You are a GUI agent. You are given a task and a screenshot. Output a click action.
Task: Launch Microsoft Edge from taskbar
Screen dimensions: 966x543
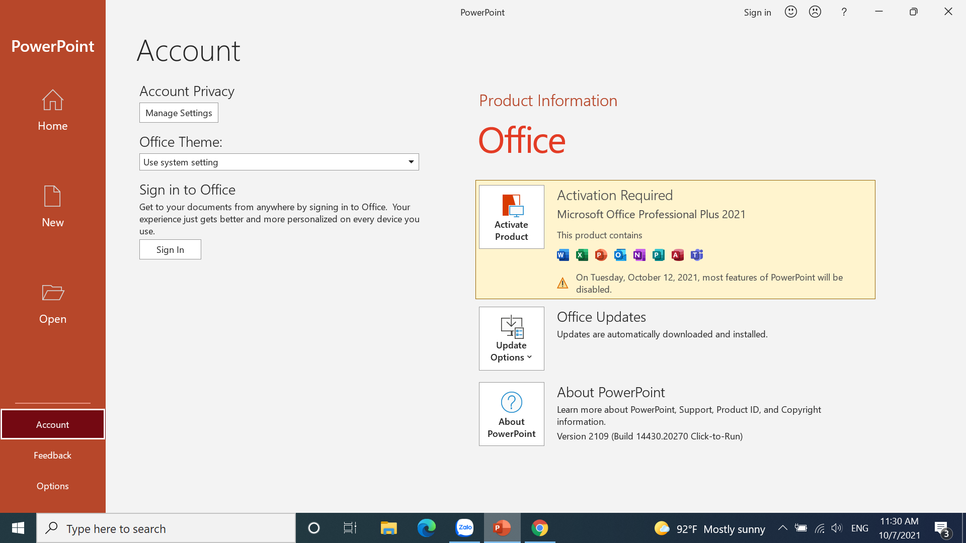(427, 528)
